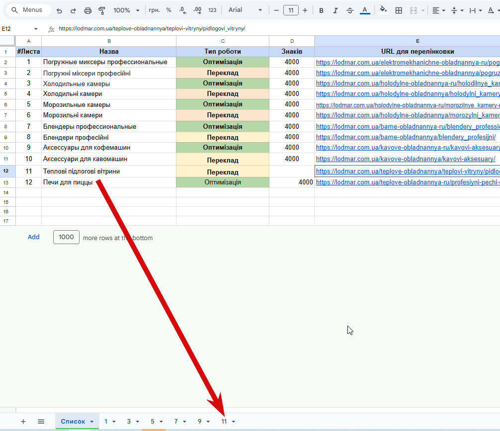Open Список tab dropdown arrow
This screenshot has width=500, height=431.
[92, 422]
